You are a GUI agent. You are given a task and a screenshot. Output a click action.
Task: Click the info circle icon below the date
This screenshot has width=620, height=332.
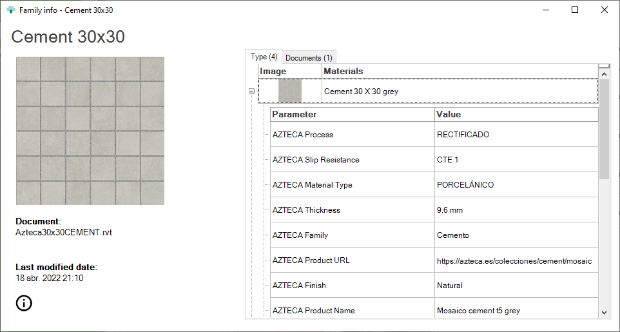pos(24,303)
